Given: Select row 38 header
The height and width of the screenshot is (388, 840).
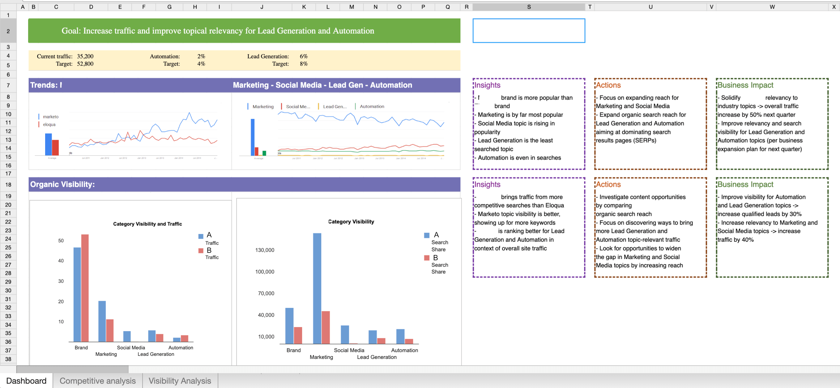Looking at the screenshot, I should [x=8, y=359].
